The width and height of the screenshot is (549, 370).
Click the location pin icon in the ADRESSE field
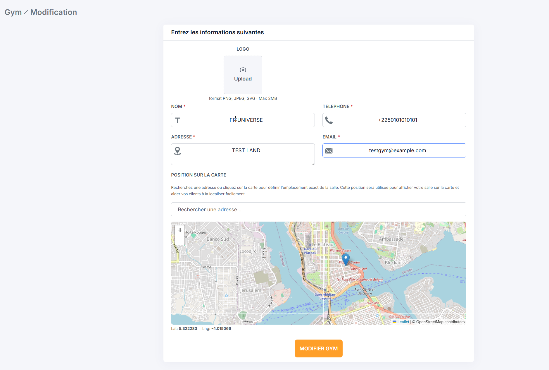pos(177,151)
